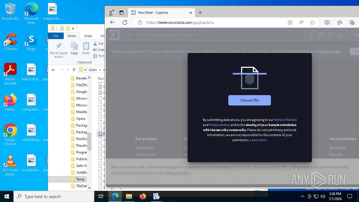
Task: Show hidden system tray icons
Action: click(302, 196)
